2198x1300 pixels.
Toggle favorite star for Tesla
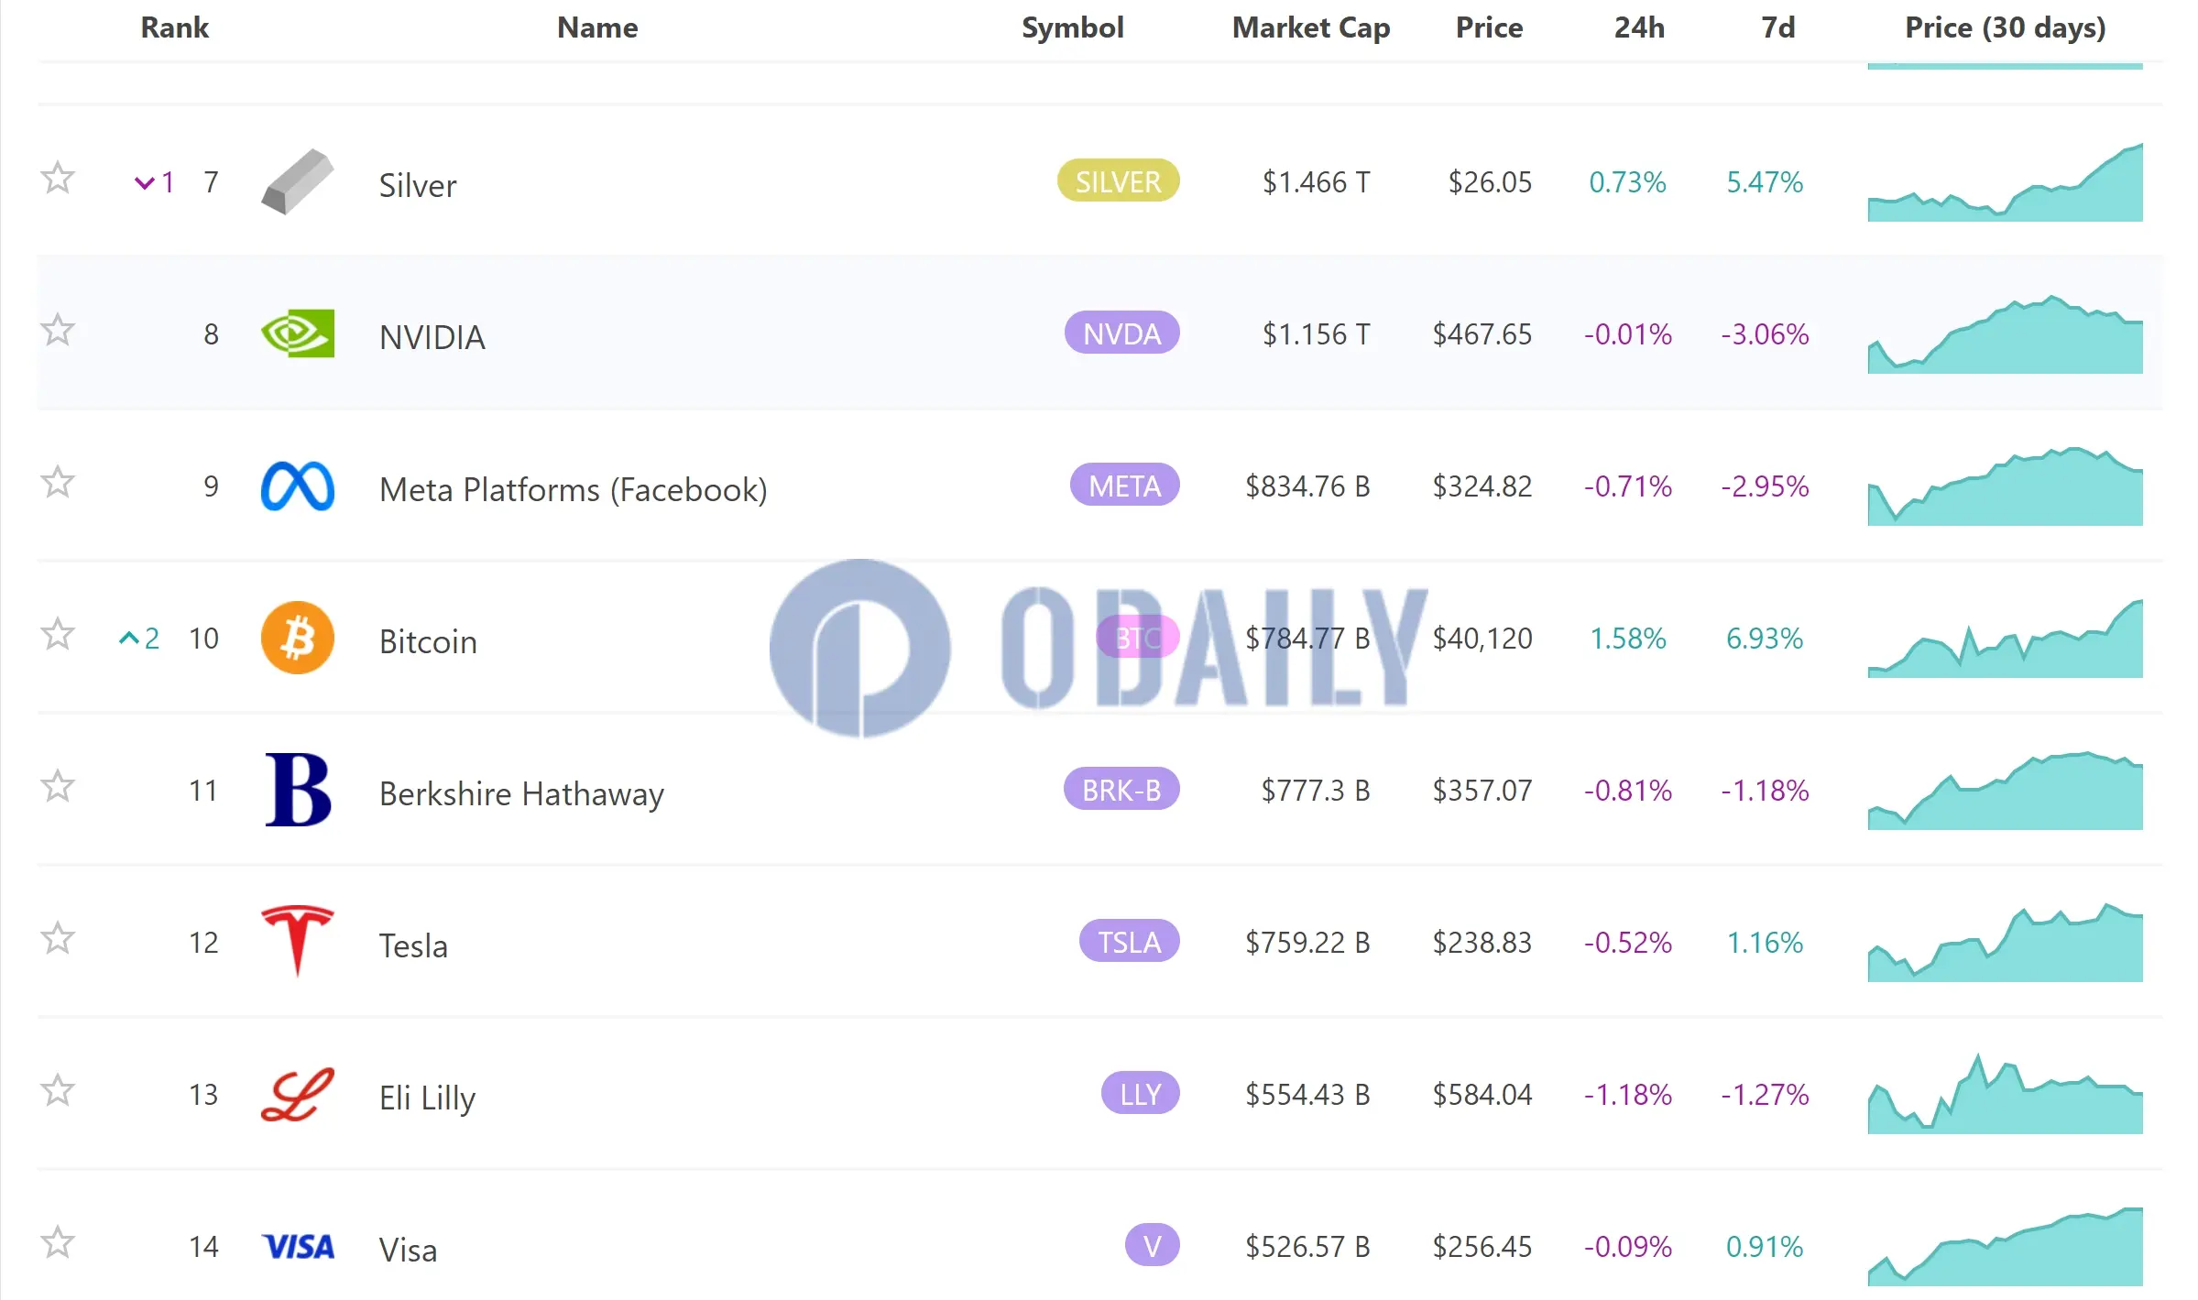click(58, 938)
